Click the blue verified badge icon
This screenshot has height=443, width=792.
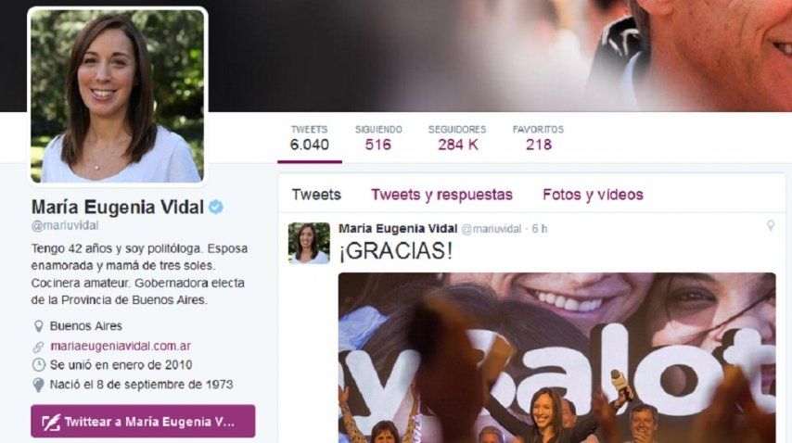pos(216,207)
